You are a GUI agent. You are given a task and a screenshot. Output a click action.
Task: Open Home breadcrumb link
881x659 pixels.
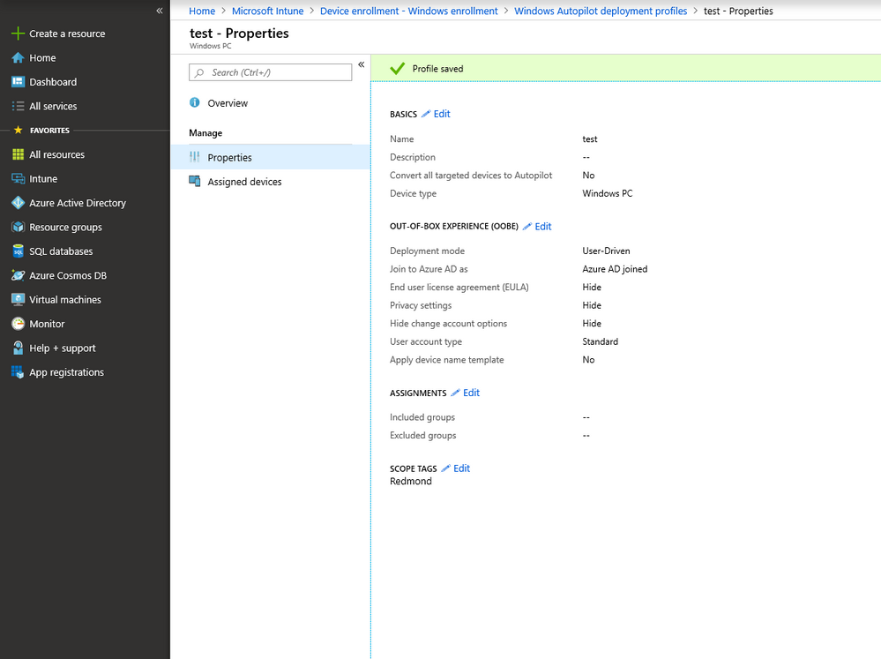pyautogui.click(x=202, y=11)
